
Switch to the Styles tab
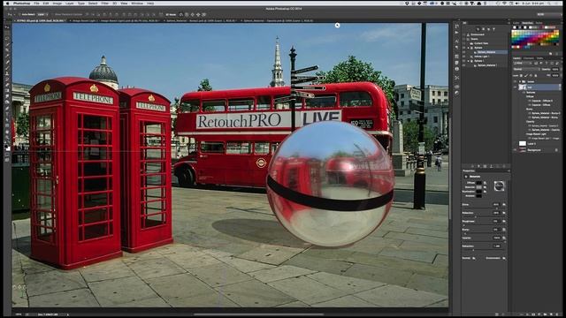[x=539, y=23]
